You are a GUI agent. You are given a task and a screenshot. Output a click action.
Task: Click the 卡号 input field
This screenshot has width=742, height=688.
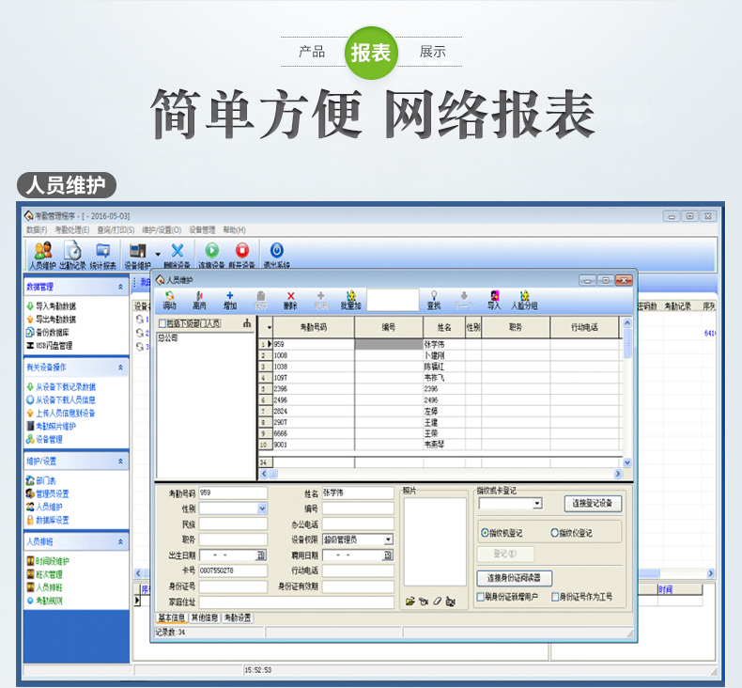(233, 571)
